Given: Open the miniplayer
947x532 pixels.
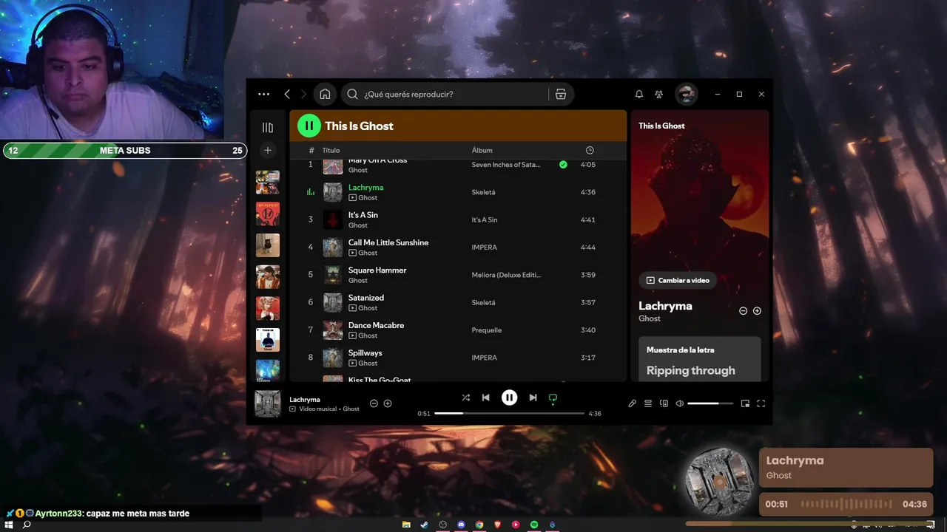Looking at the screenshot, I should pos(745,403).
